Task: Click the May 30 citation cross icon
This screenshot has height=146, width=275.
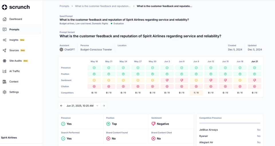Action: pos(153,87)
